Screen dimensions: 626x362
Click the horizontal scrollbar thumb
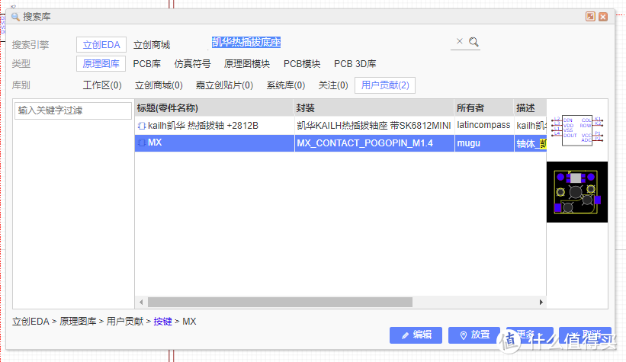[280, 302]
